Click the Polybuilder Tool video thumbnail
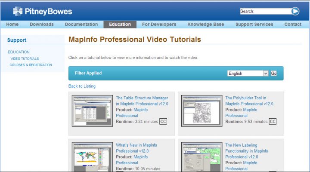310x172 pixels. point(201,111)
